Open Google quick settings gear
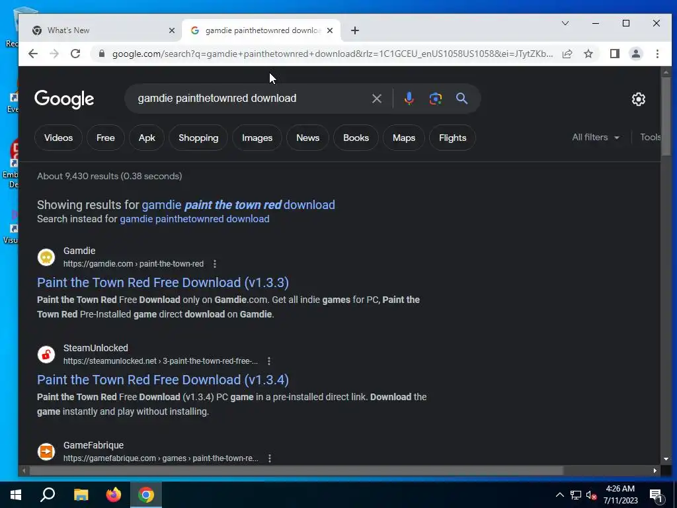This screenshot has width=677, height=508. pyautogui.click(x=638, y=99)
